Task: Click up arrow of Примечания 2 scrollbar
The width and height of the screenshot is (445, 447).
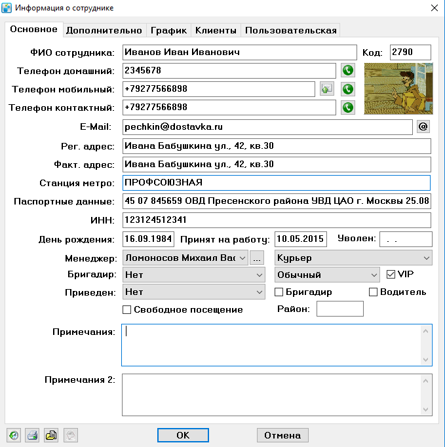Action: point(425,381)
